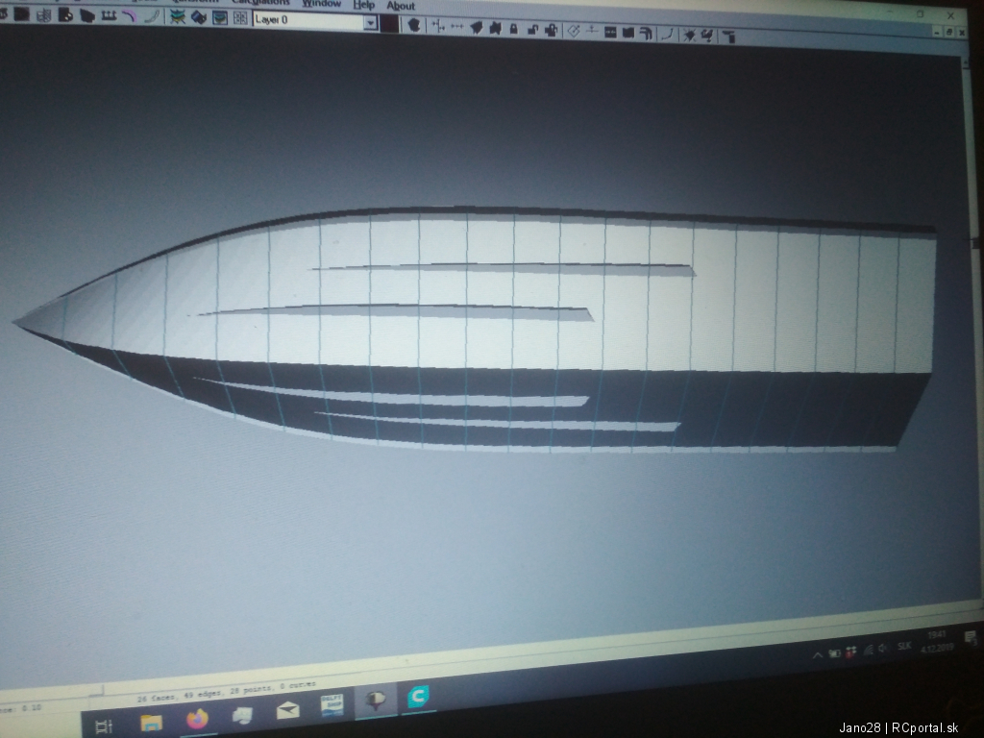984x738 pixels.
Task: Show hidden system tray icons chevron
Action: [x=817, y=655]
